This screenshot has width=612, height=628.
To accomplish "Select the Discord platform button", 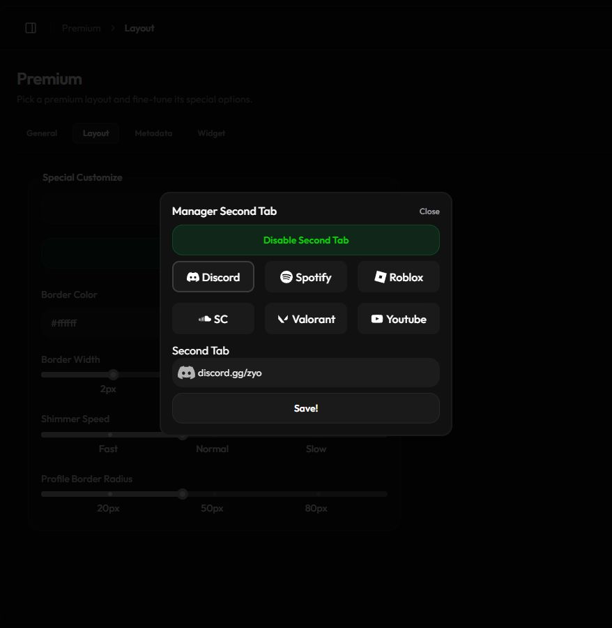I will pyautogui.click(x=213, y=277).
